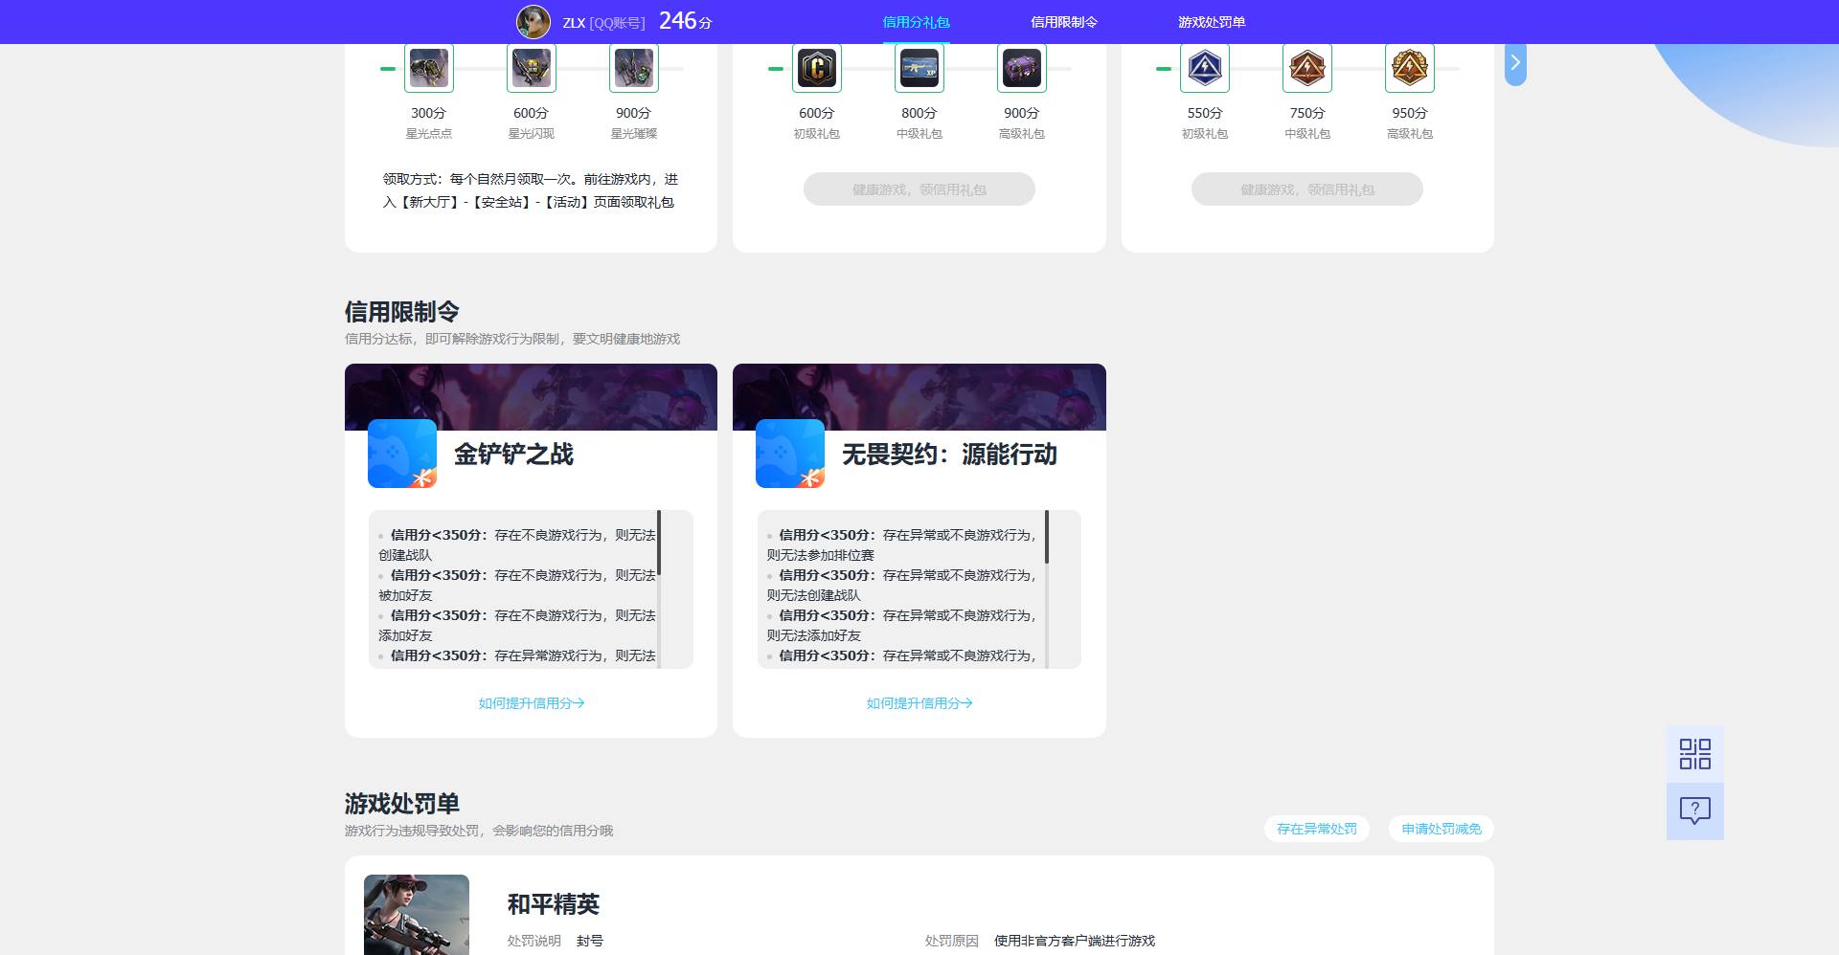Click the 750分 中级礼包 bronze badge icon

click(1307, 68)
